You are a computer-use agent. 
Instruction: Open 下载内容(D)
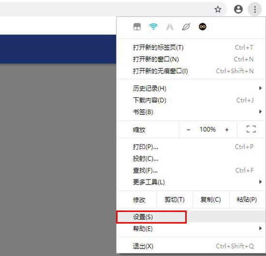click(x=191, y=100)
